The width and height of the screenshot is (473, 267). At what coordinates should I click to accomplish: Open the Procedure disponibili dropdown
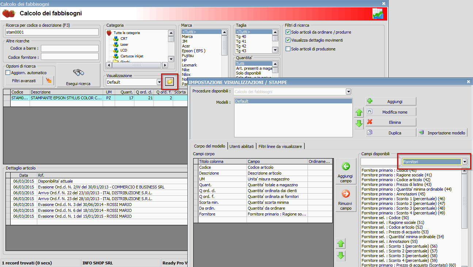pyautogui.click(x=348, y=91)
